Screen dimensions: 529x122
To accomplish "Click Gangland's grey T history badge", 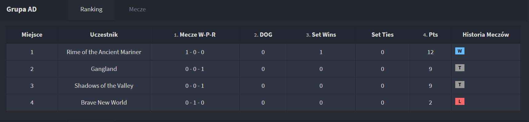I will (460, 68).
